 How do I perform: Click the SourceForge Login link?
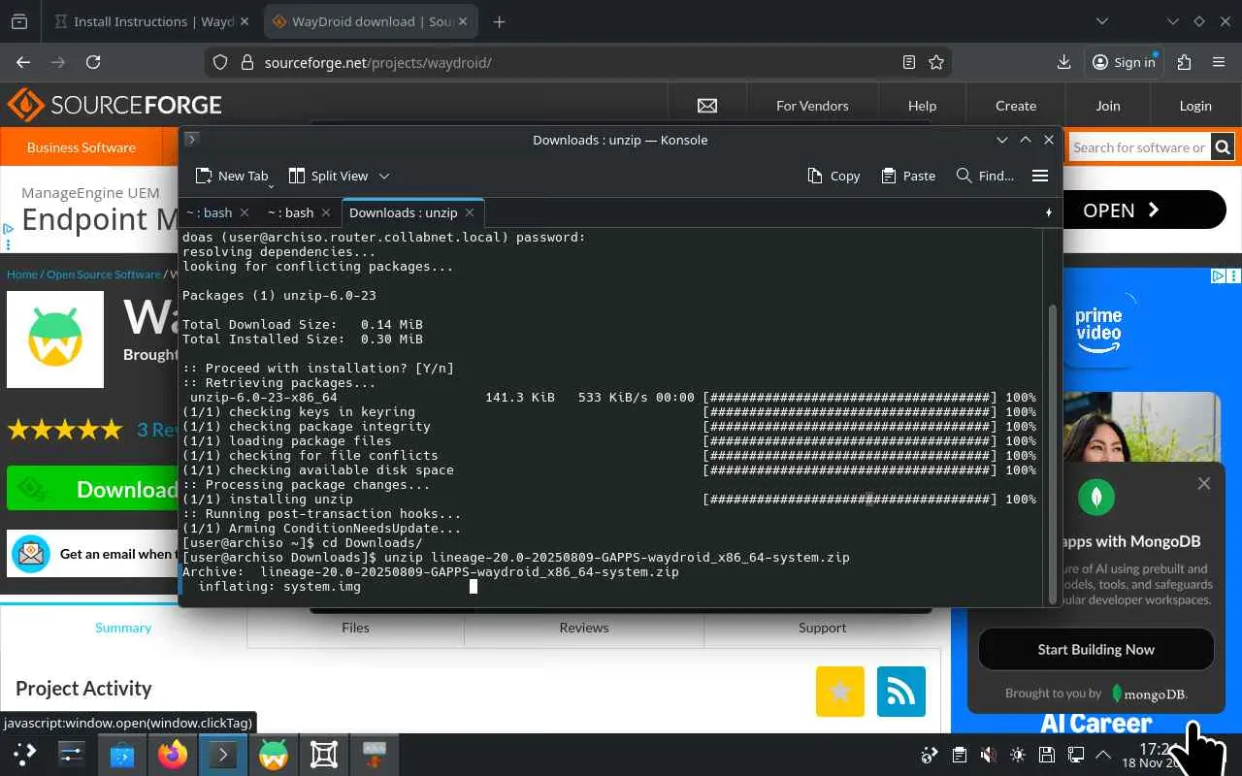tap(1195, 106)
